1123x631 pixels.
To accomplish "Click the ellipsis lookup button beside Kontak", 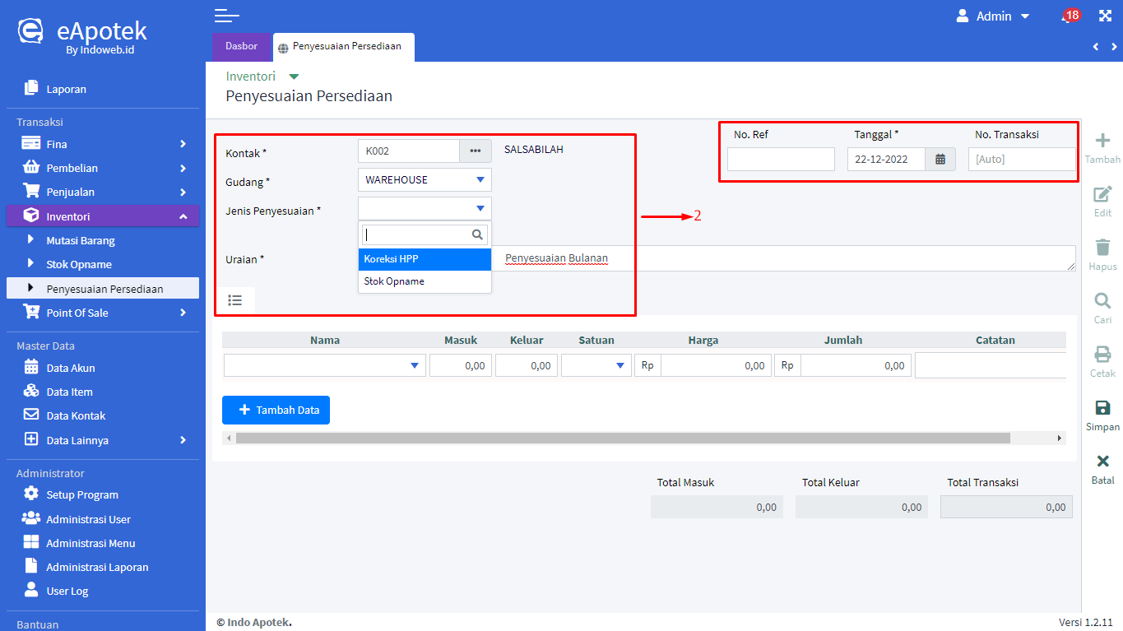I will [475, 151].
